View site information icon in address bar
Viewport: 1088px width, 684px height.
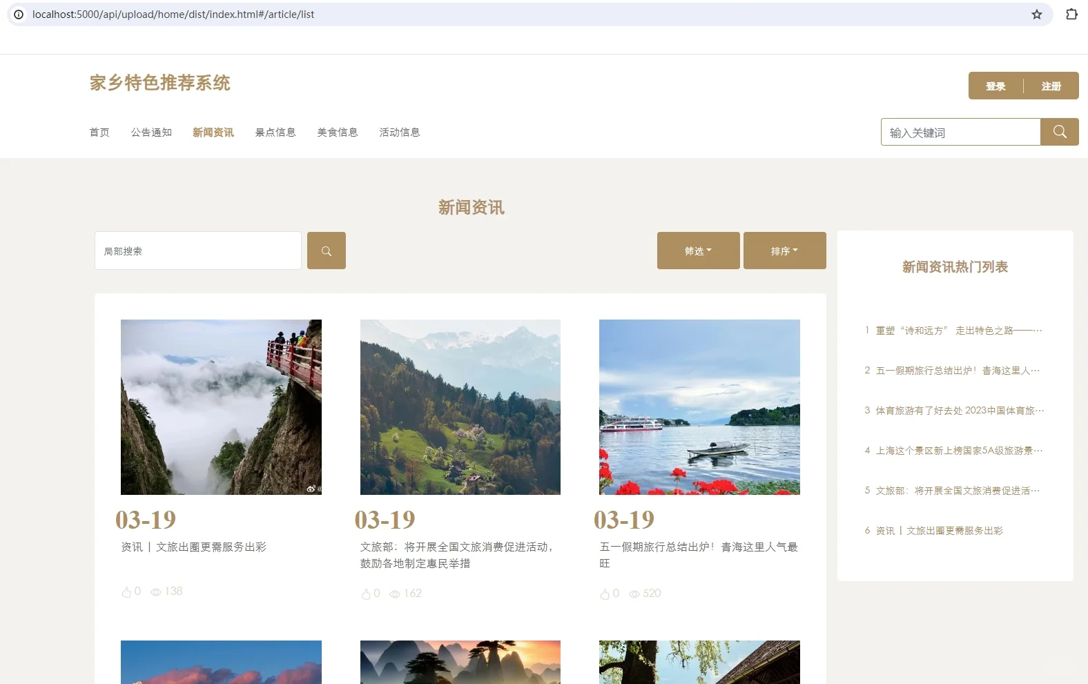point(19,14)
